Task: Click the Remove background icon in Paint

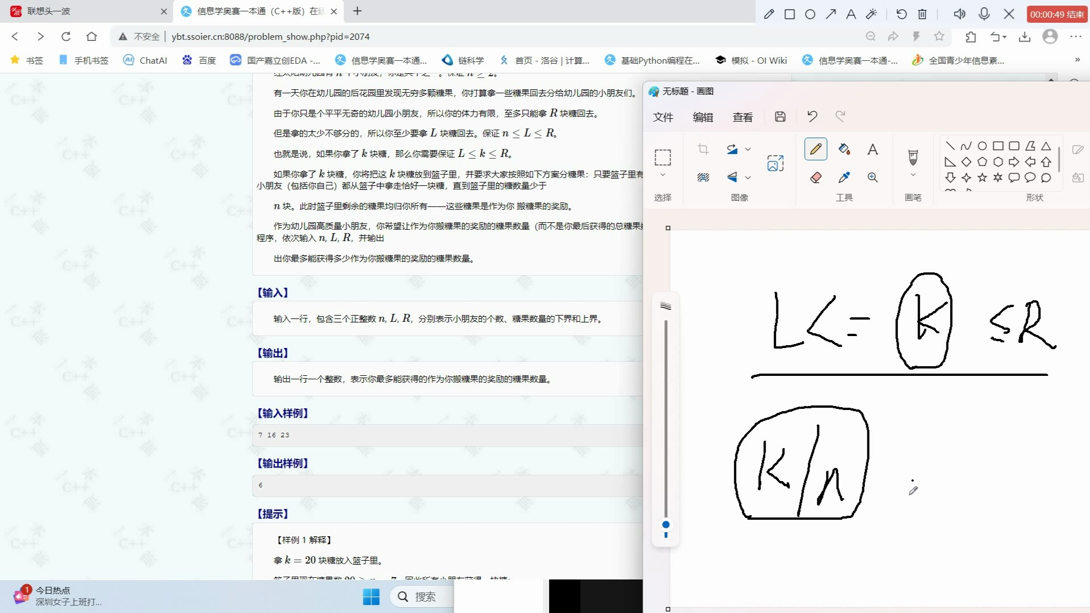Action: point(703,177)
